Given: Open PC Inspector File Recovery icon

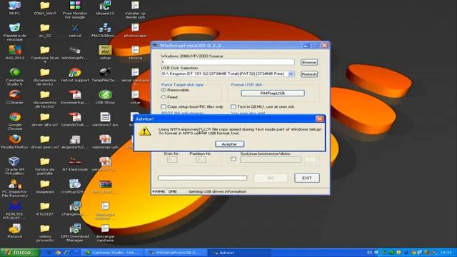Looking at the screenshot, I should [x=14, y=188].
